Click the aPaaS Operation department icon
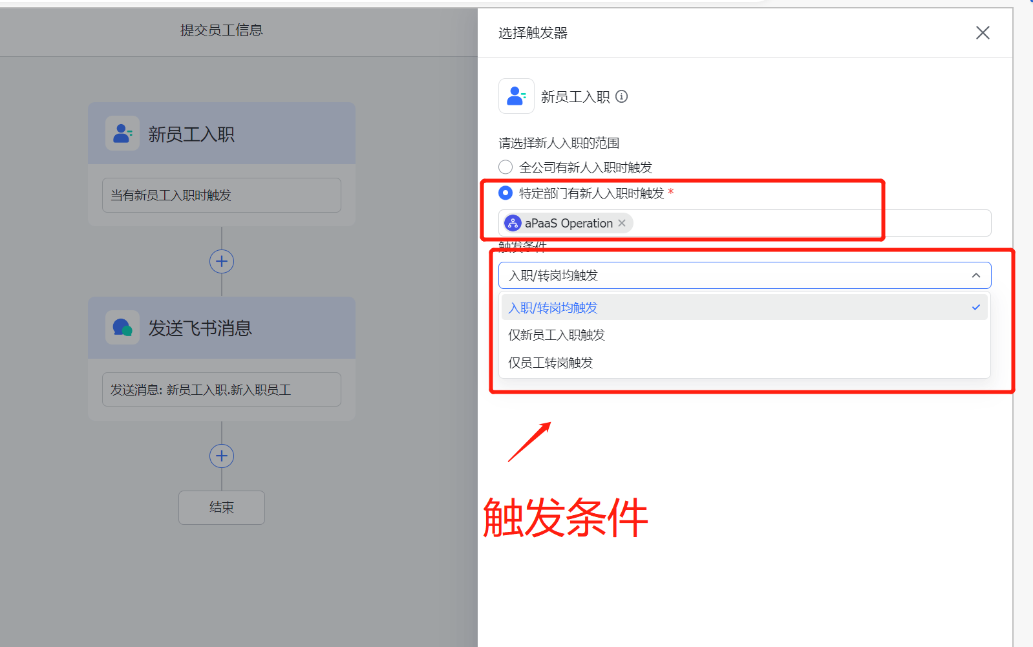The image size is (1033, 647). (x=513, y=223)
